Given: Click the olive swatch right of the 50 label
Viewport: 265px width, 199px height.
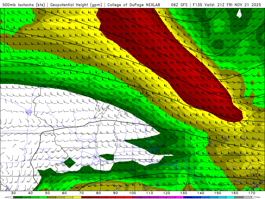Looking at the screenshot, I should [x=52, y=197].
